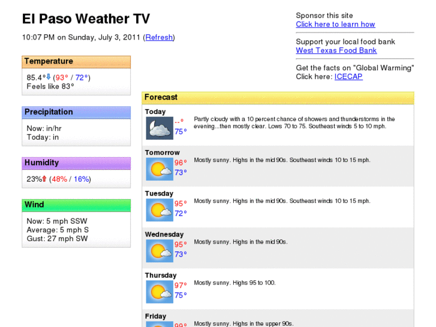436x327 pixels.
Task: Click 'Average: 5 mph S' wind reading
Action: pos(58,230)
